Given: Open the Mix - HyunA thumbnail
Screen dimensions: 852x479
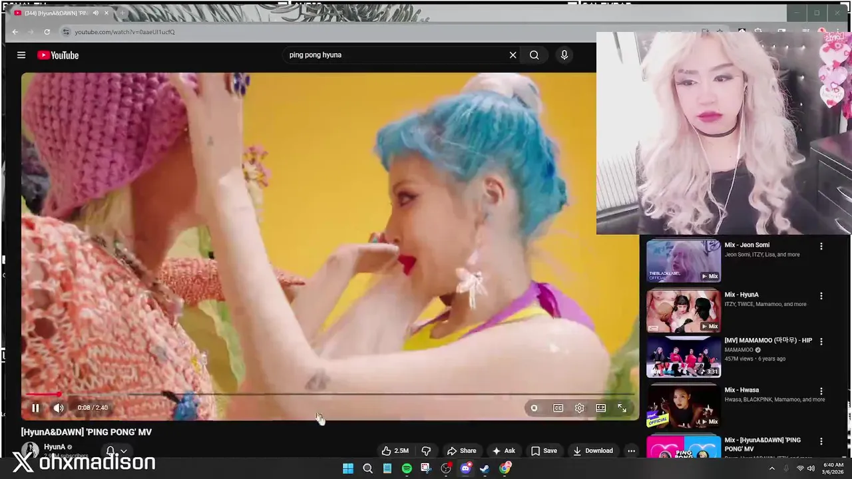Looking at the screenshot, I should (x=684, y=311).
